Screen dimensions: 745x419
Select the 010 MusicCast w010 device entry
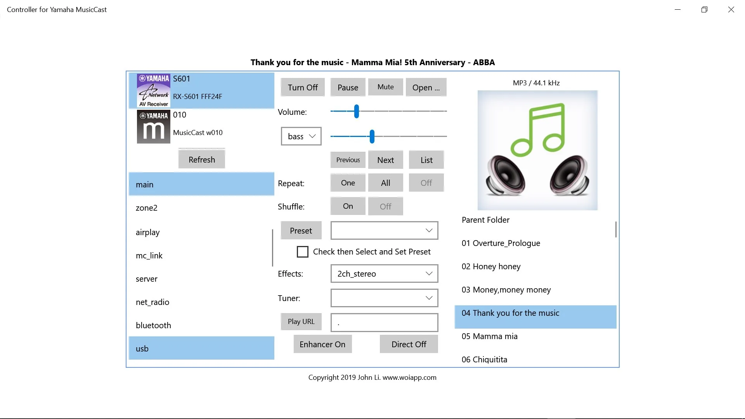point(201,127)
